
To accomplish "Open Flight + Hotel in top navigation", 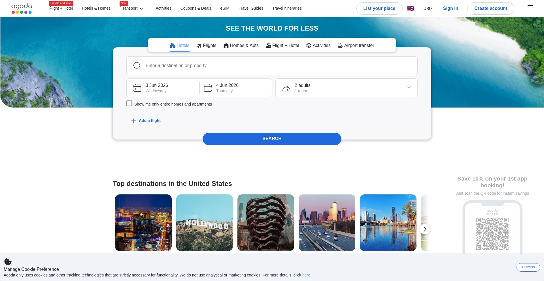I will click(x=61, y=8).
